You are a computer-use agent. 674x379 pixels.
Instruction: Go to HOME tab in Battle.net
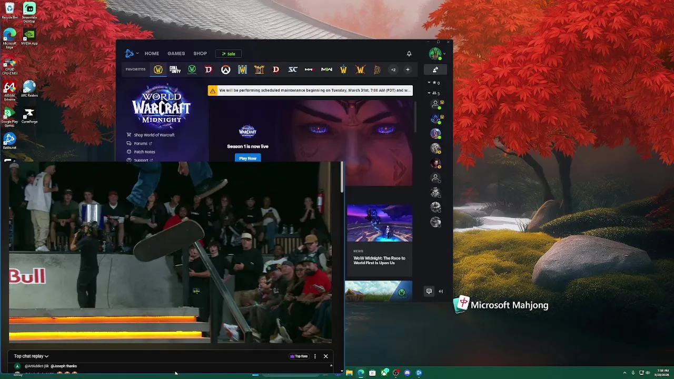(x=152, y=54)
